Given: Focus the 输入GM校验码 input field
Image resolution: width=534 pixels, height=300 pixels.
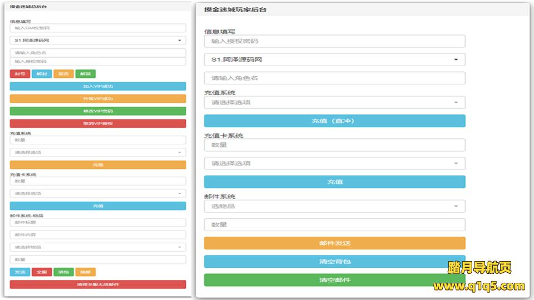Looking at the screenshot, I should point(98,28).
